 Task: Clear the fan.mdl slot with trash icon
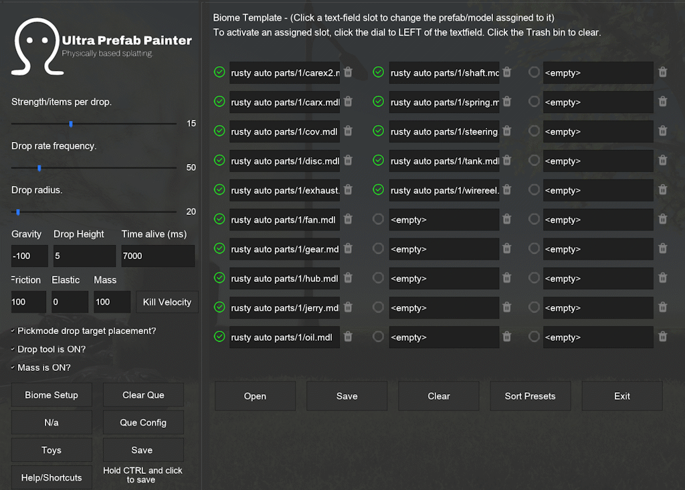[x=348, y=219]
